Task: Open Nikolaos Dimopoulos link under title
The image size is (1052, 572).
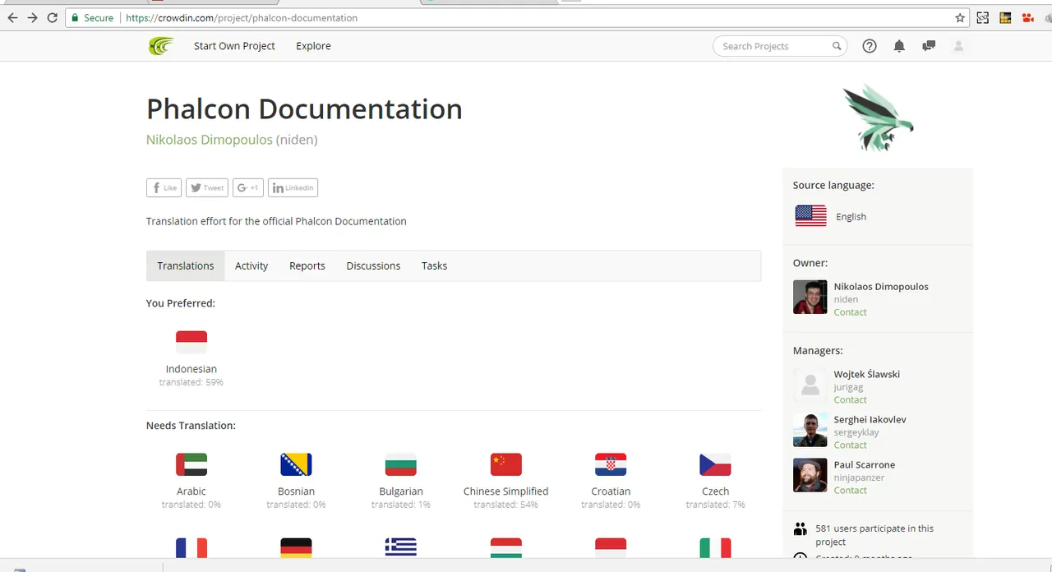Action: pos(209,140)
